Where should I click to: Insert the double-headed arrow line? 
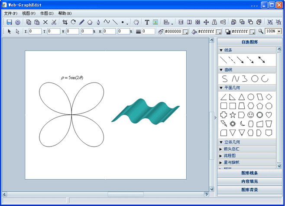pos(262,60)
